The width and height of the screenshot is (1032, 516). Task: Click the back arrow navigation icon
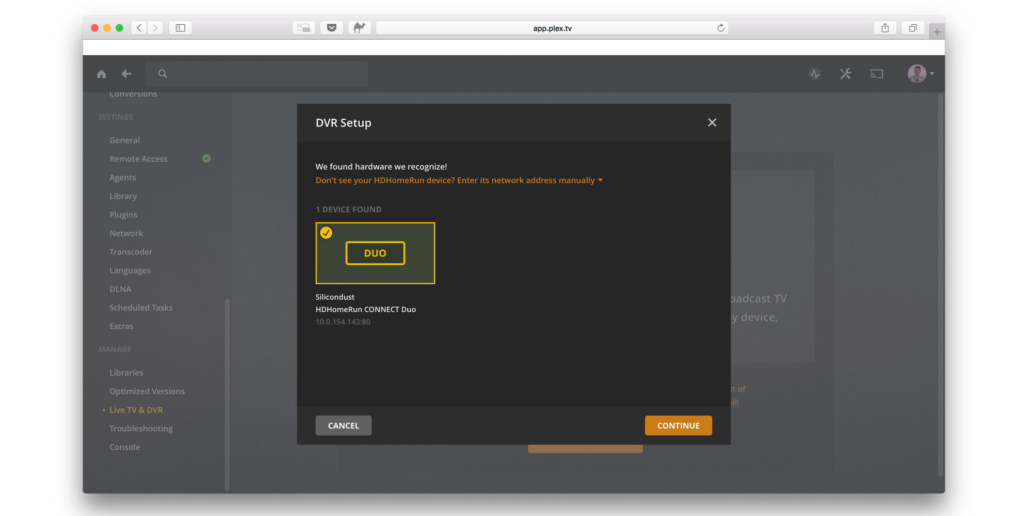click(126, 74)
